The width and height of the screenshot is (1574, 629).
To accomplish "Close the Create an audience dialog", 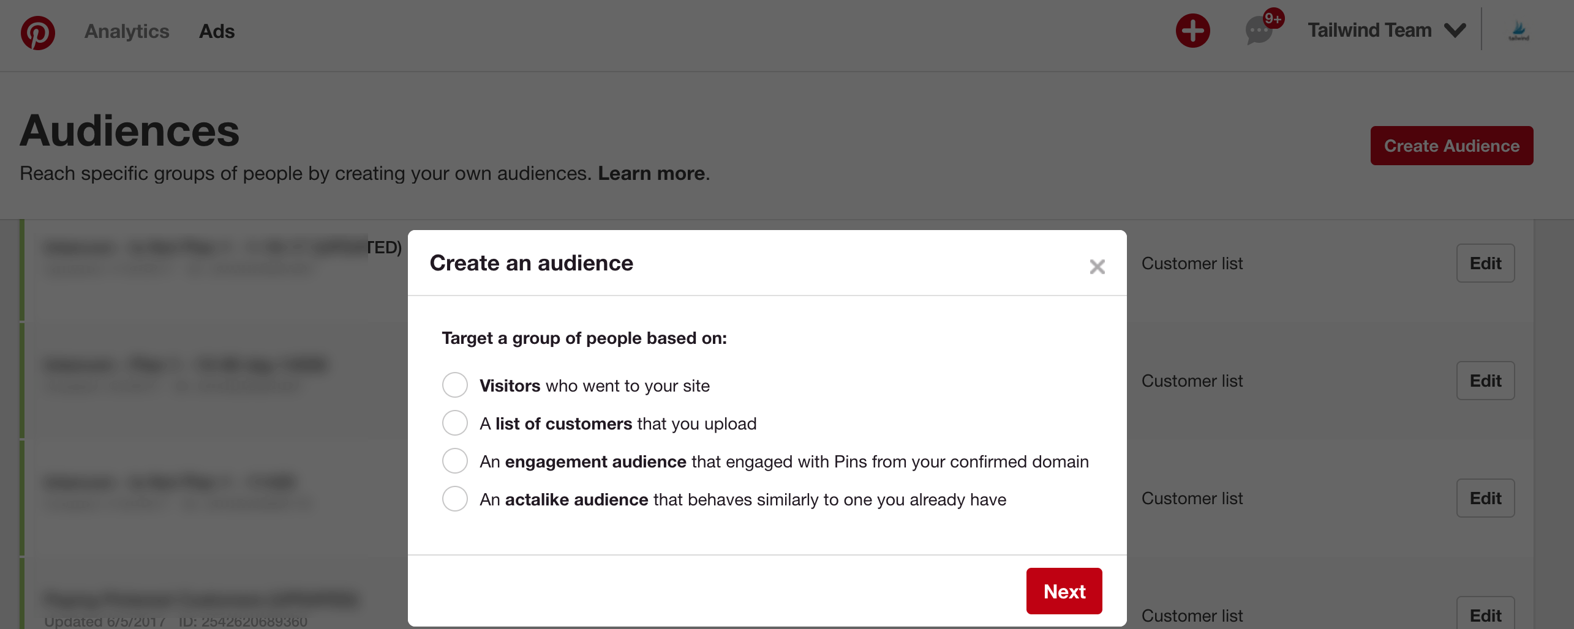I will click(x=1097, y=266).
